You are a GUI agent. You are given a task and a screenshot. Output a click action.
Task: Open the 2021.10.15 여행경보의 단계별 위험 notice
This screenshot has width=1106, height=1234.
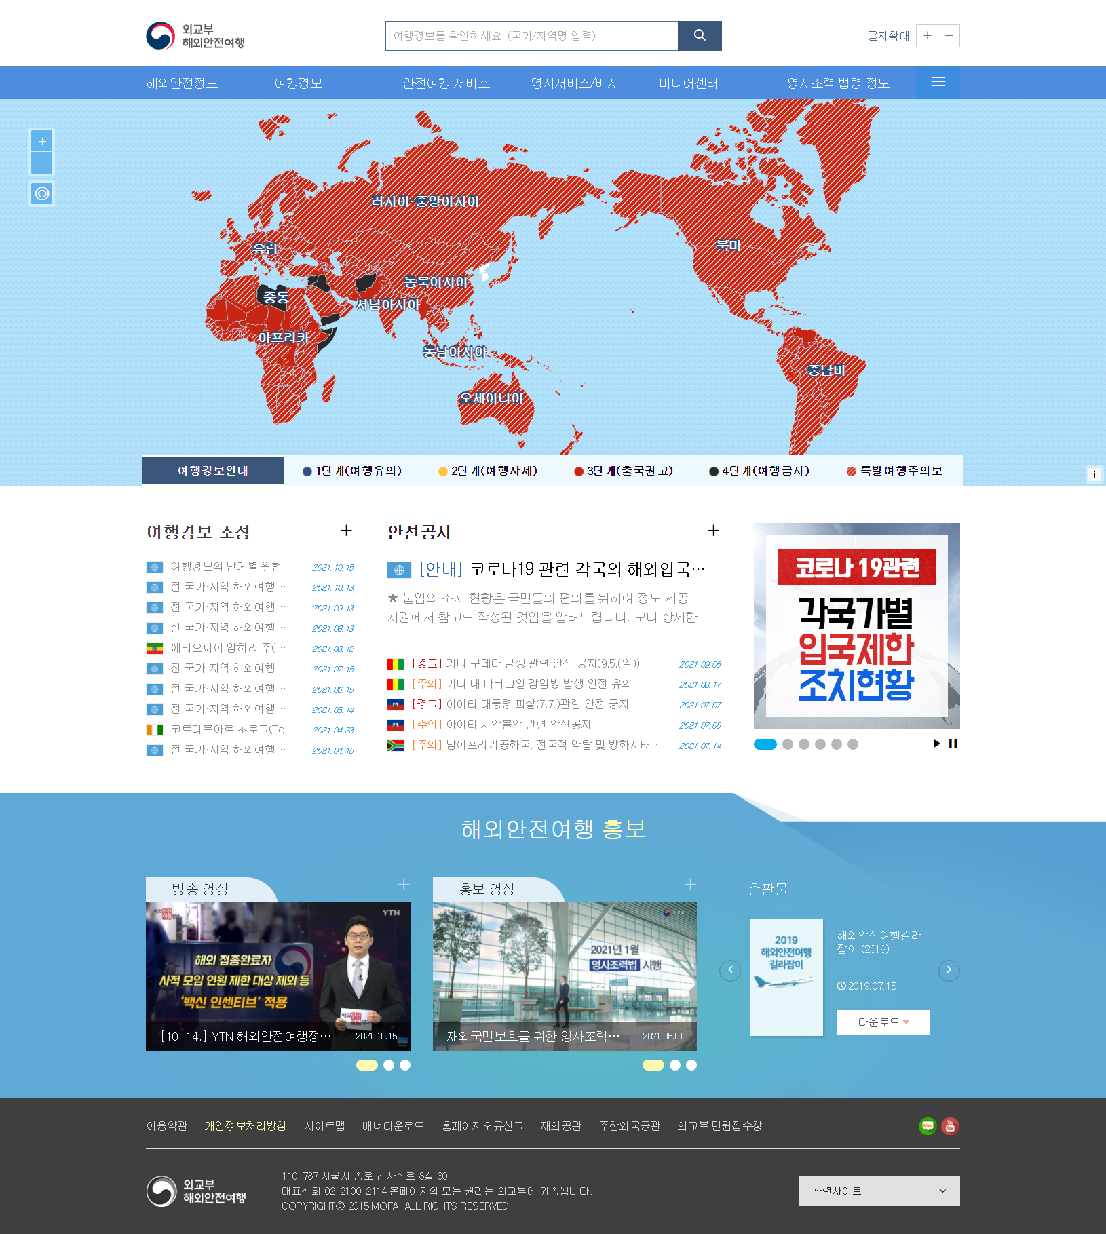click(232, 566)
